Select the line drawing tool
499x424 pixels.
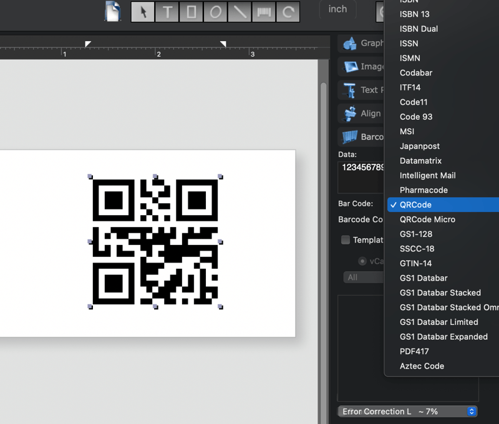click(x=240, y=9)
